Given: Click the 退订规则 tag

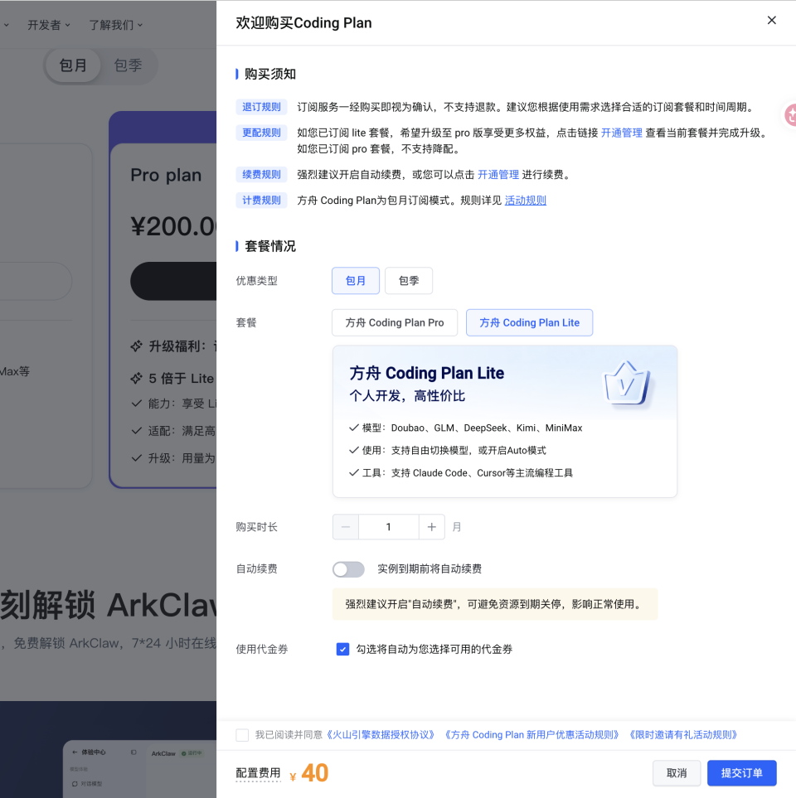Looking at the screenshot, I should pos(261,107).
